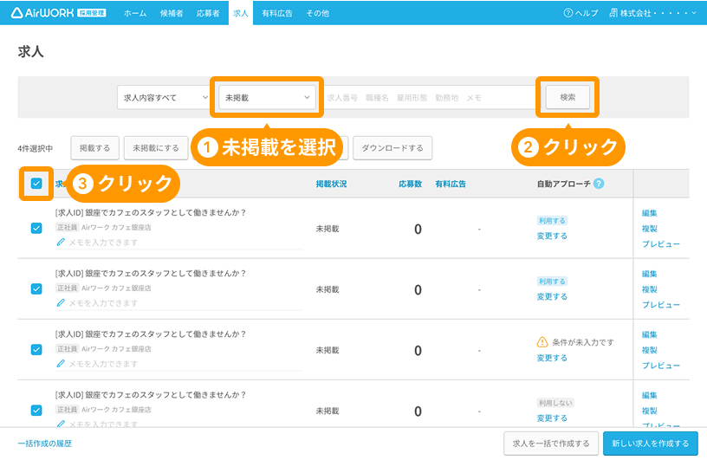Click 変更する in the second job row
The image size is (707, 460).
(552, 297)
